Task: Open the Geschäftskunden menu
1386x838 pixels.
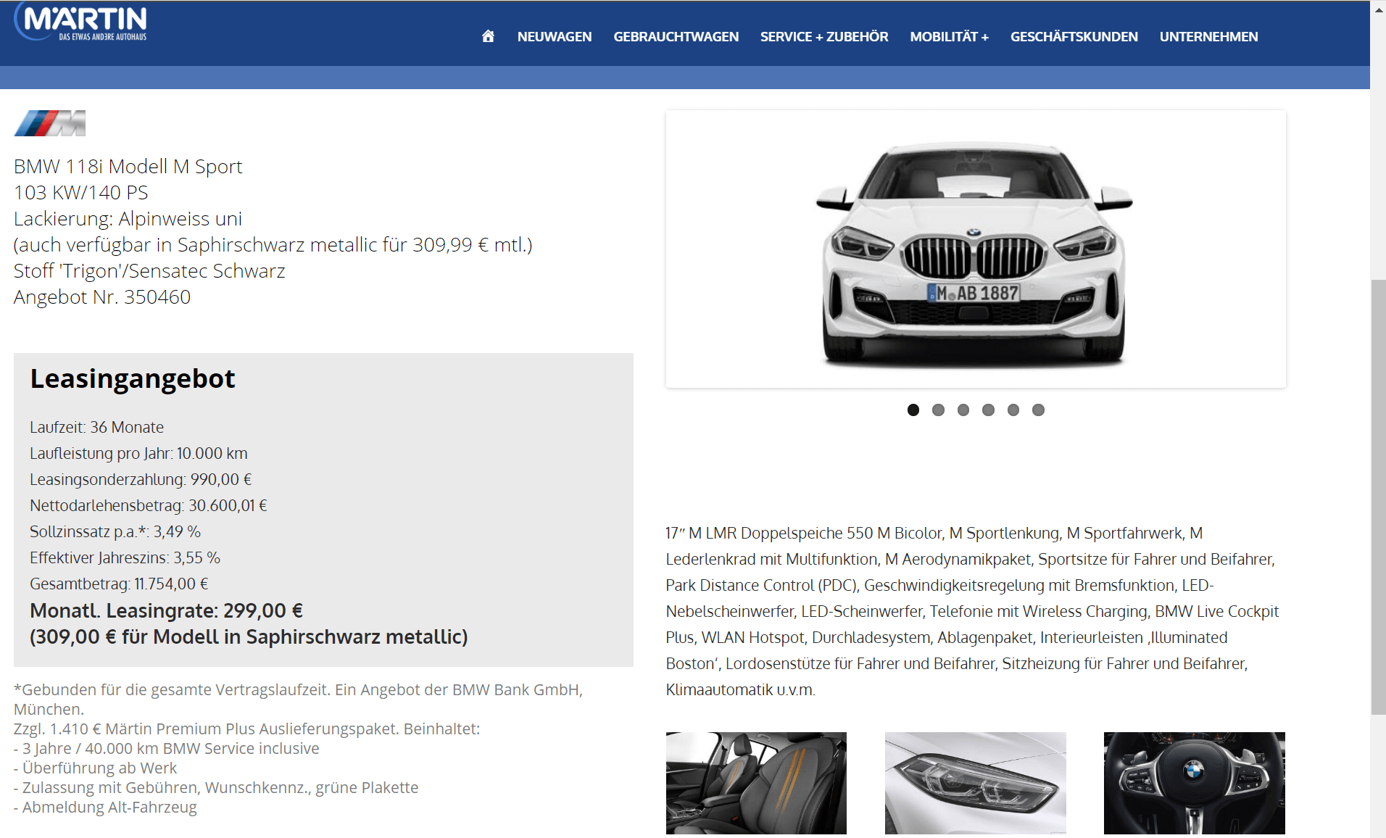Action: 1074,37
